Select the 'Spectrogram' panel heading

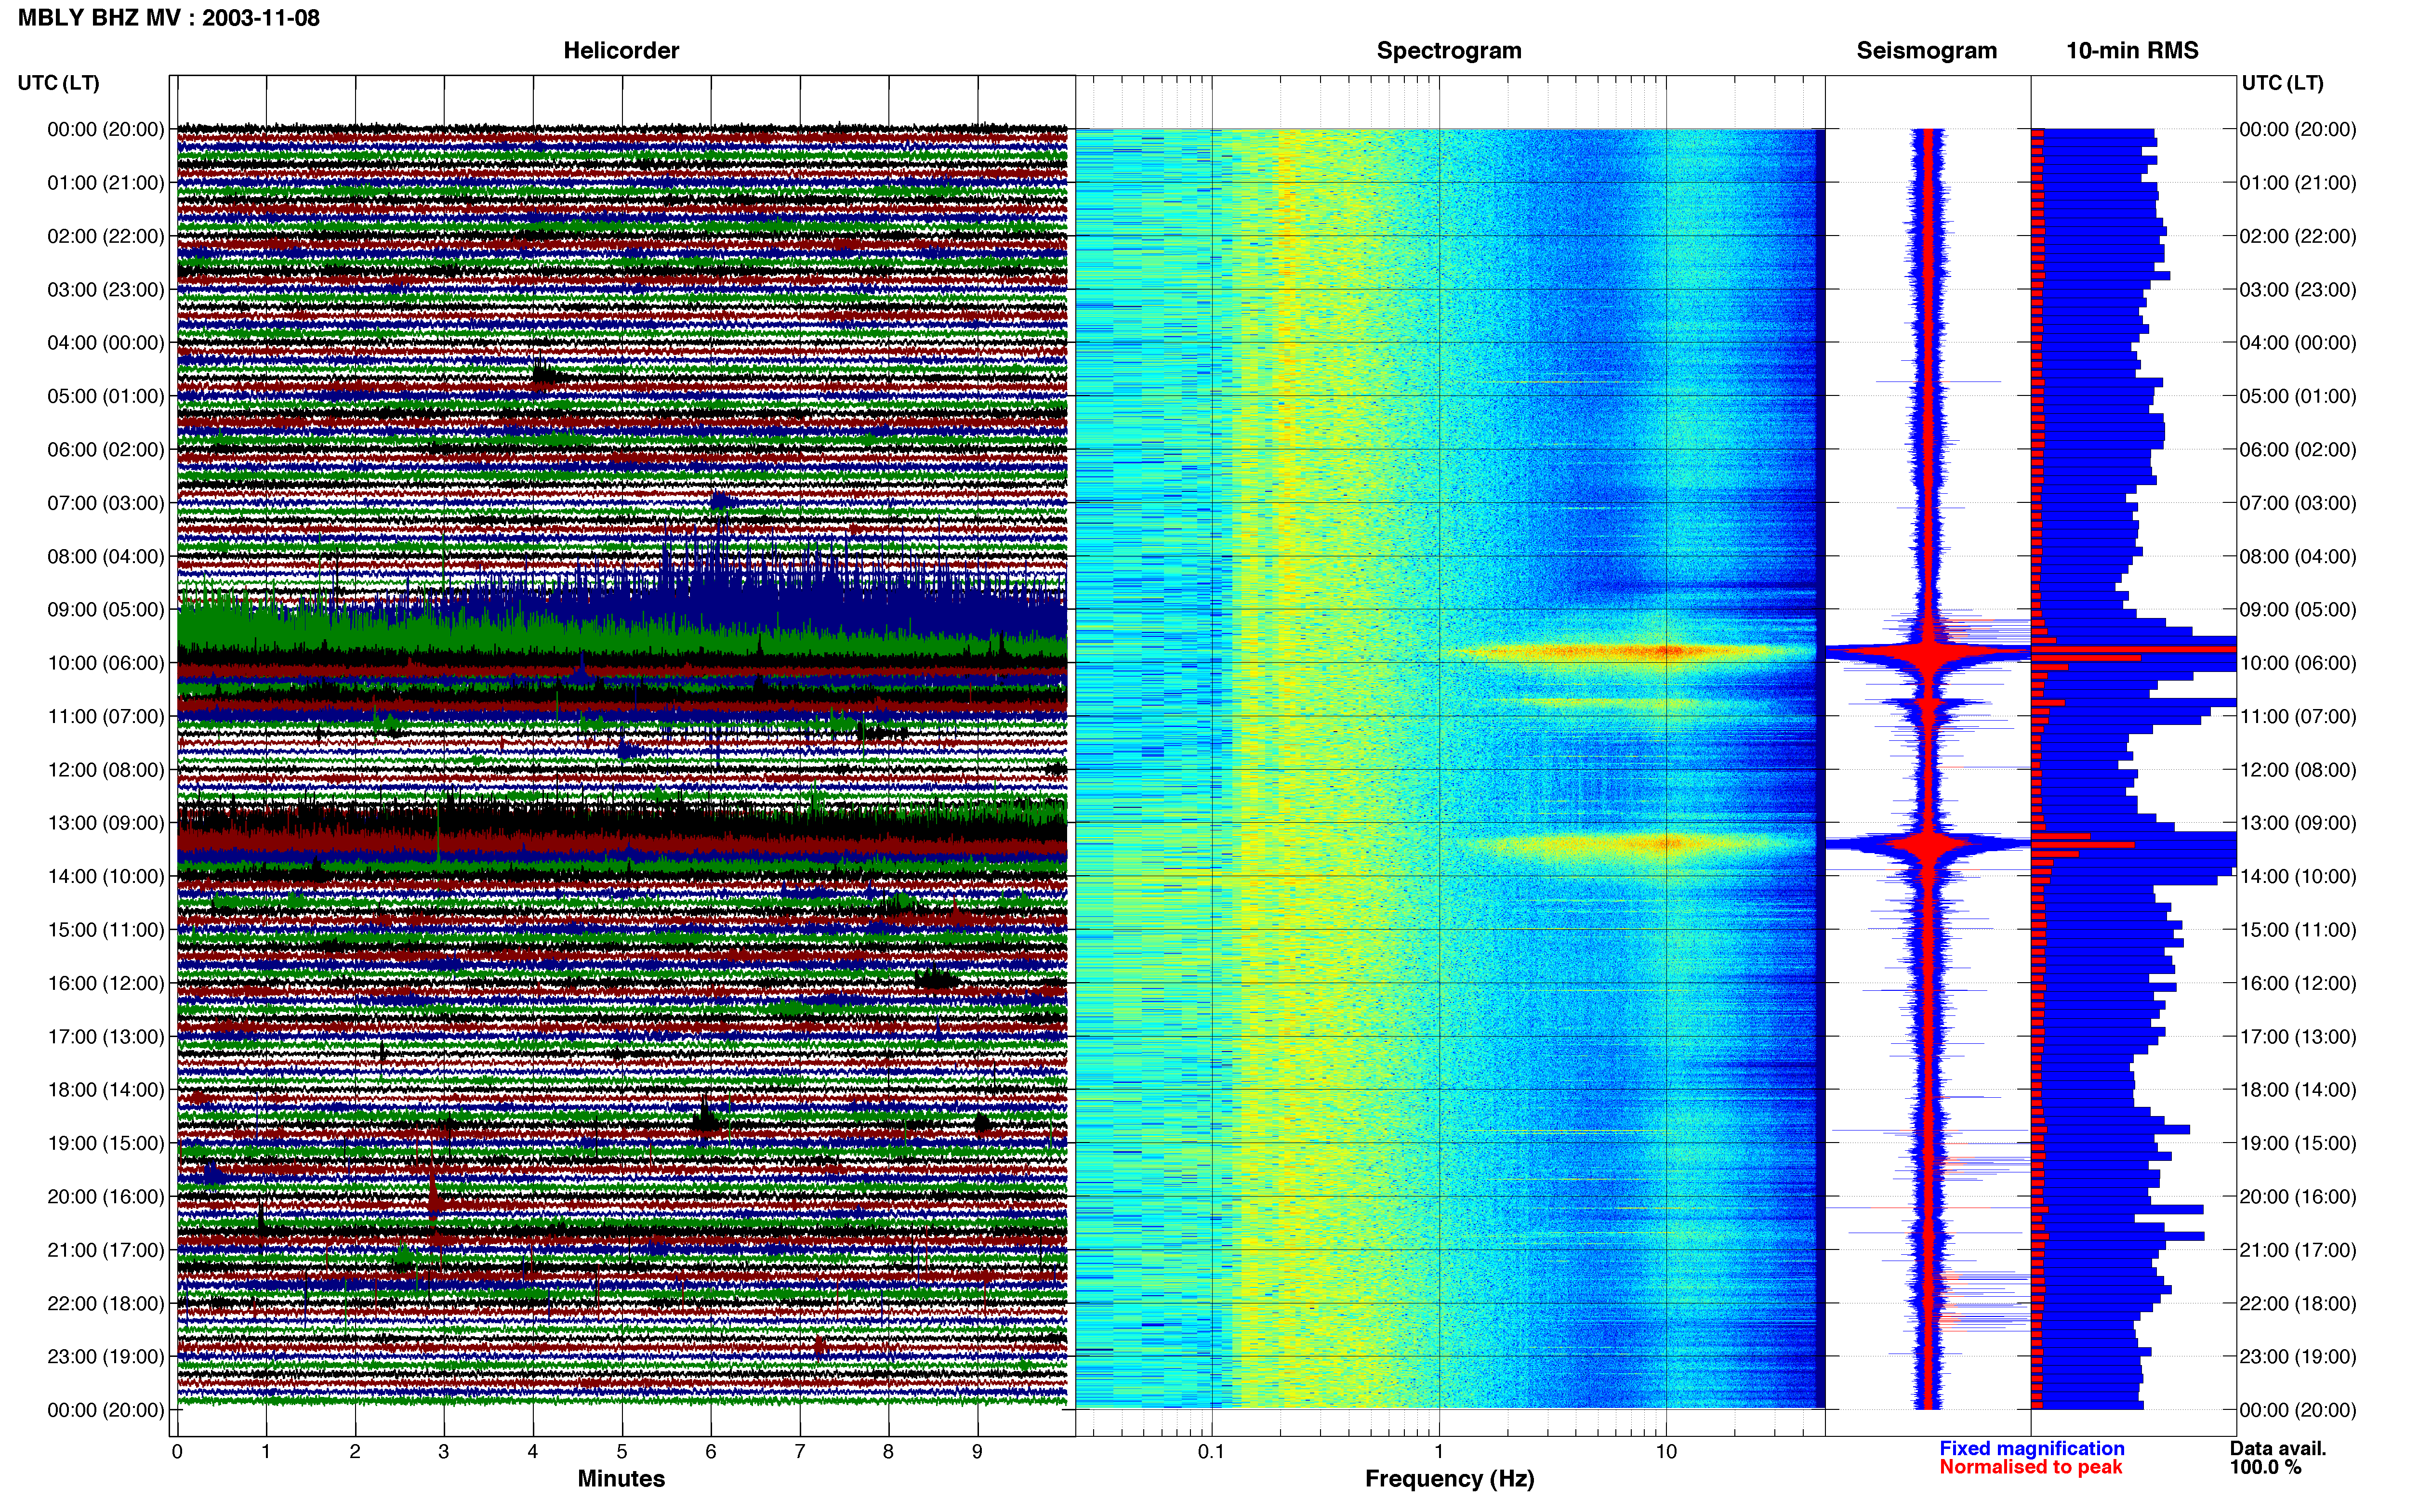[x=1449, y=51]
